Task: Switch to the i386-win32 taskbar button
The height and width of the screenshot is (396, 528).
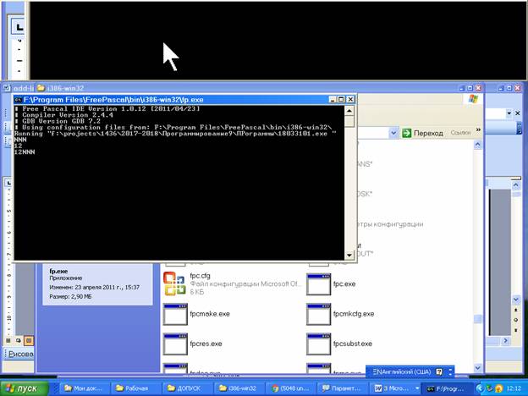Action: click(239, 388)
